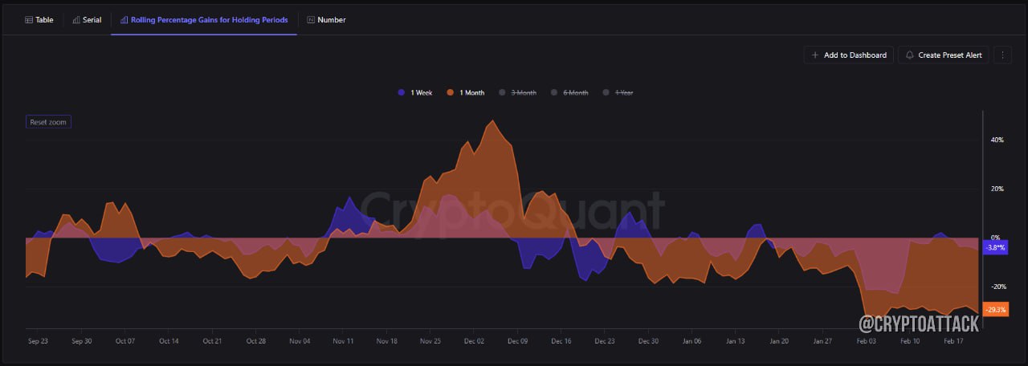The width and height of the screenshot is (1028, 366).
Task: Toggle the 1 Month legend series
Action: coord(466,93)
